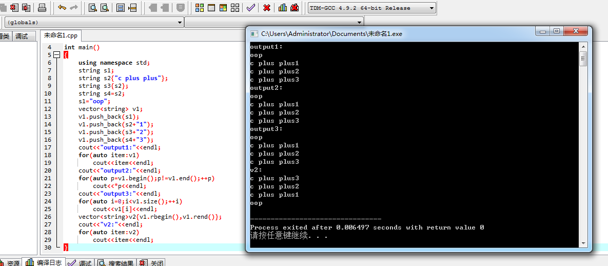Click the Rebuild All grid icon
Image resolution: width=608 pixels, height=266 pixels.
click(x=234, y=7)
